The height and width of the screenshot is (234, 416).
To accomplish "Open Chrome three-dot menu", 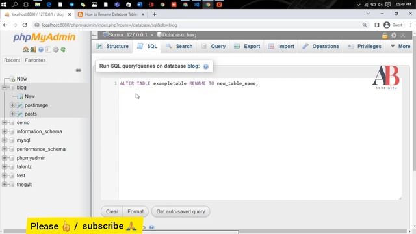I will [411, 25].
